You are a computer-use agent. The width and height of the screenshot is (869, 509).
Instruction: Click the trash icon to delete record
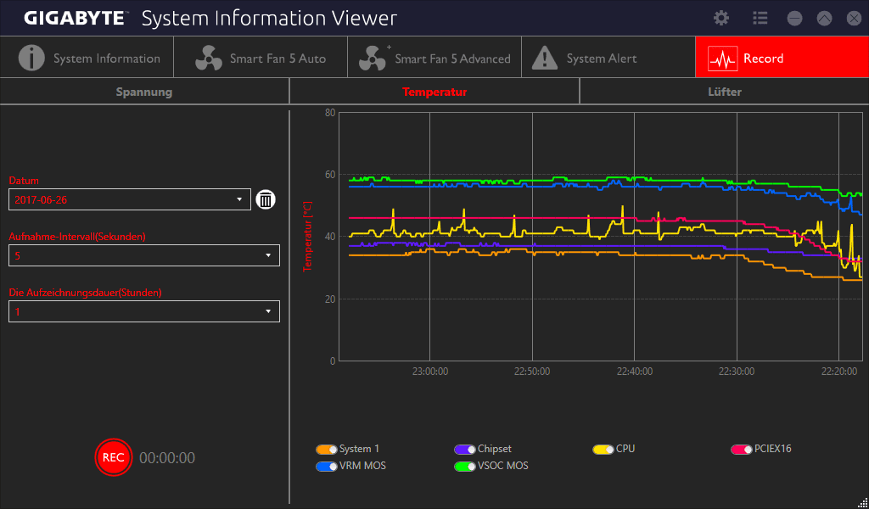click(x=266, y=199)
